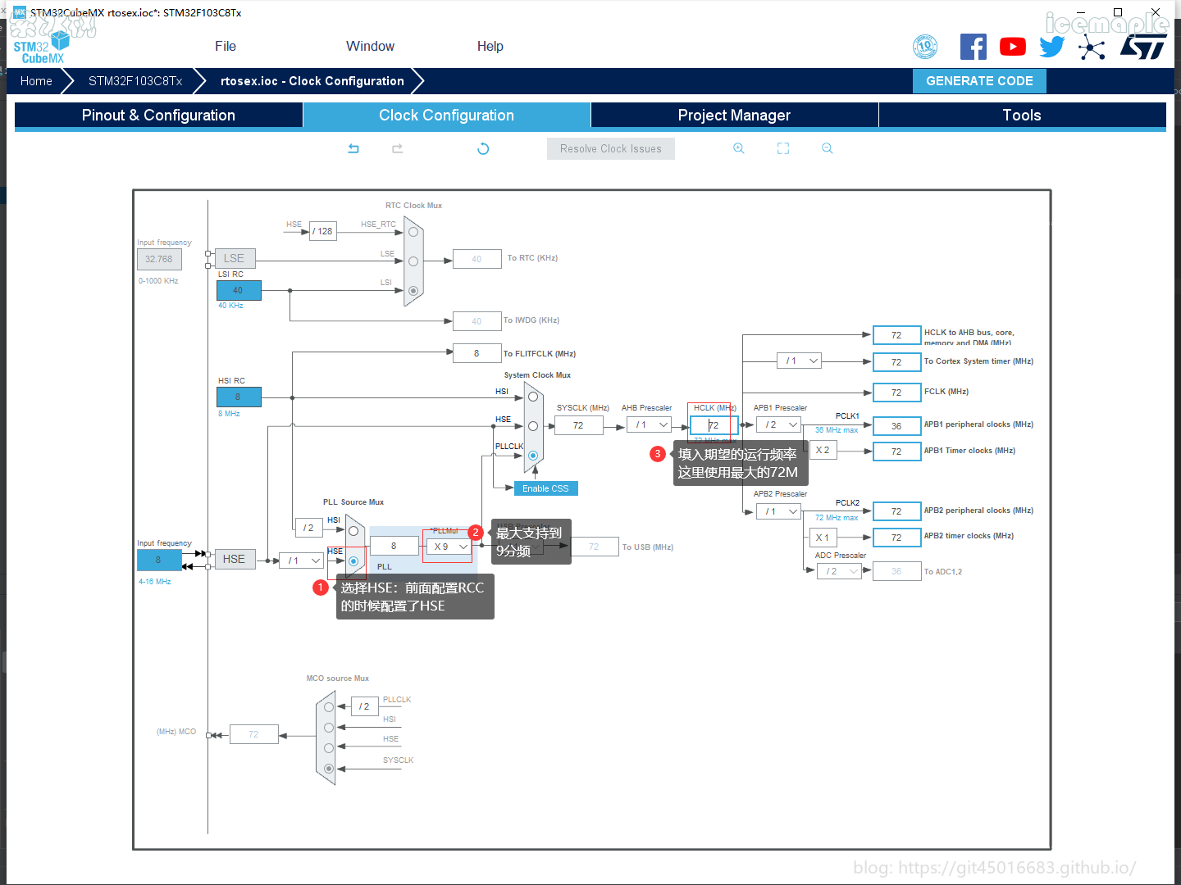Image resolution: width=1181 pixels, height=885 pixels.
Task: Click the STM32CubeMX logo
Action: (41, 48)
